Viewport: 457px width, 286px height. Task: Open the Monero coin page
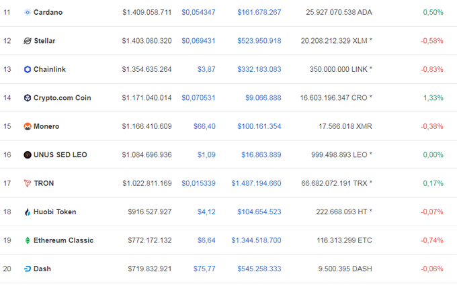(46, 126)
